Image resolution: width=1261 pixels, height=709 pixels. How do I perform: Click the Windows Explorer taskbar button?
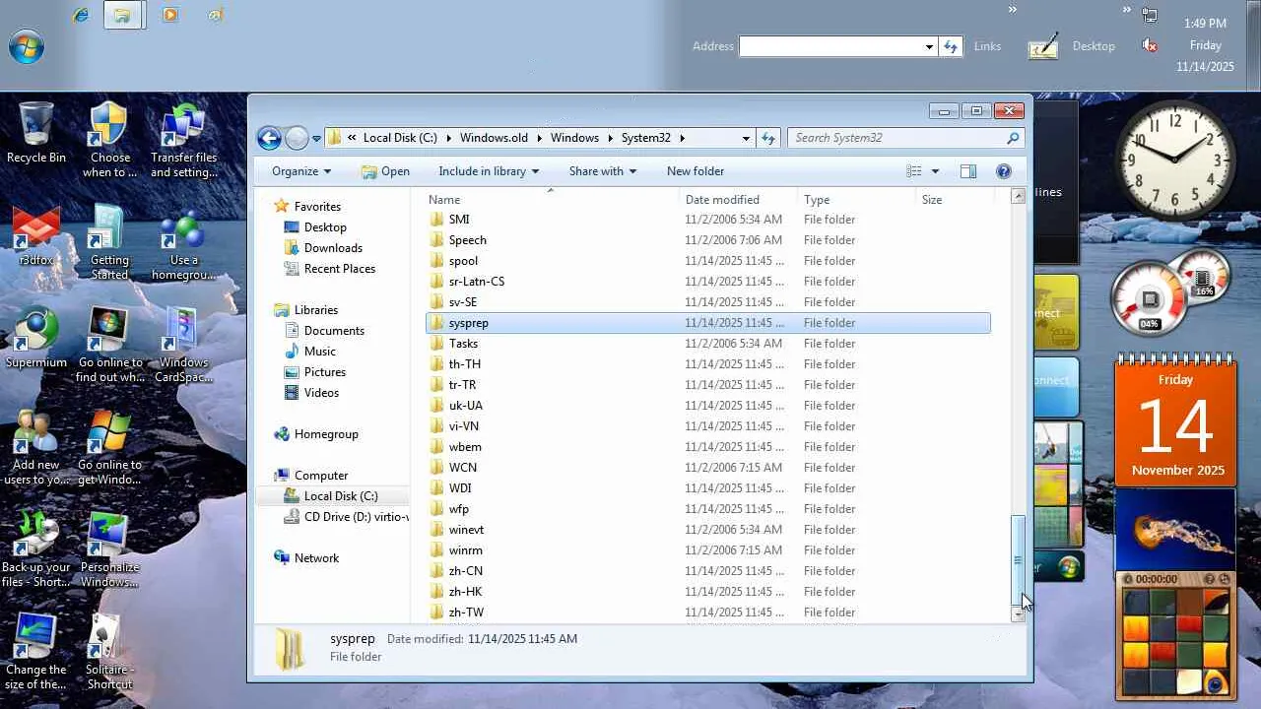pos(124,15)
